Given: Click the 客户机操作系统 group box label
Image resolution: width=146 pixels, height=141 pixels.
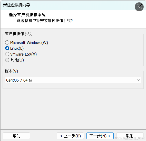Looking at the screenshot, I should tap(18, 34).
